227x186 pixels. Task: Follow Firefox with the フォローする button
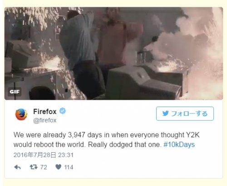coord(185,114)
